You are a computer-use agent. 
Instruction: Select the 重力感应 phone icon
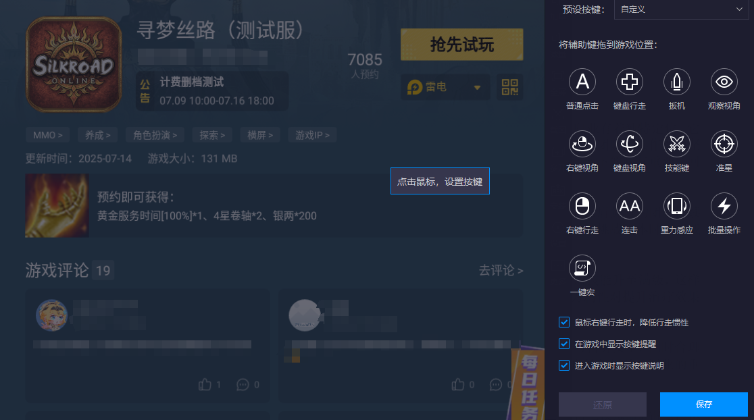coord(676,206)
